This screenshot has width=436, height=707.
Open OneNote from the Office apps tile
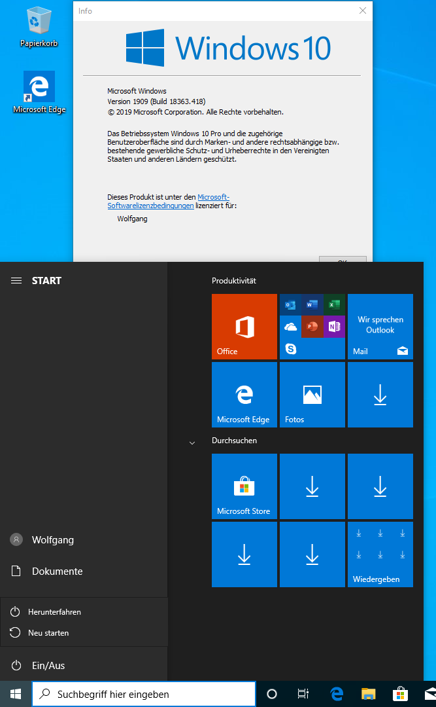334,327
